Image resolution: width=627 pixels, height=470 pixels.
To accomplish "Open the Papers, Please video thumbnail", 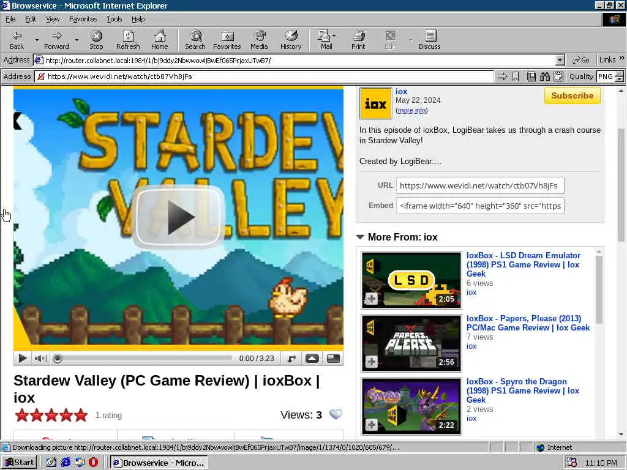I will [x=411, y=343].
